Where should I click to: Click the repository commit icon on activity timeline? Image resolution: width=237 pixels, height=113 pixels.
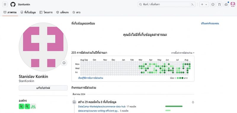(x=74, y=102)
